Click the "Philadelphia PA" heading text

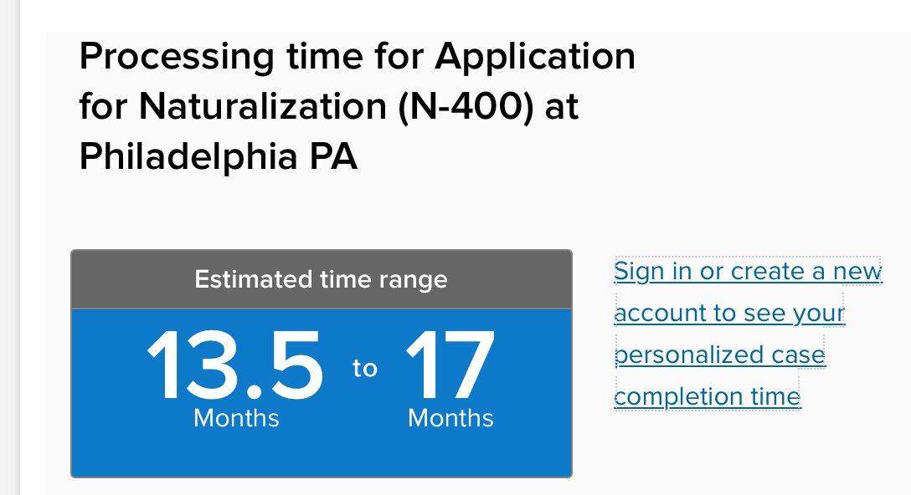(x=218, y=156)
